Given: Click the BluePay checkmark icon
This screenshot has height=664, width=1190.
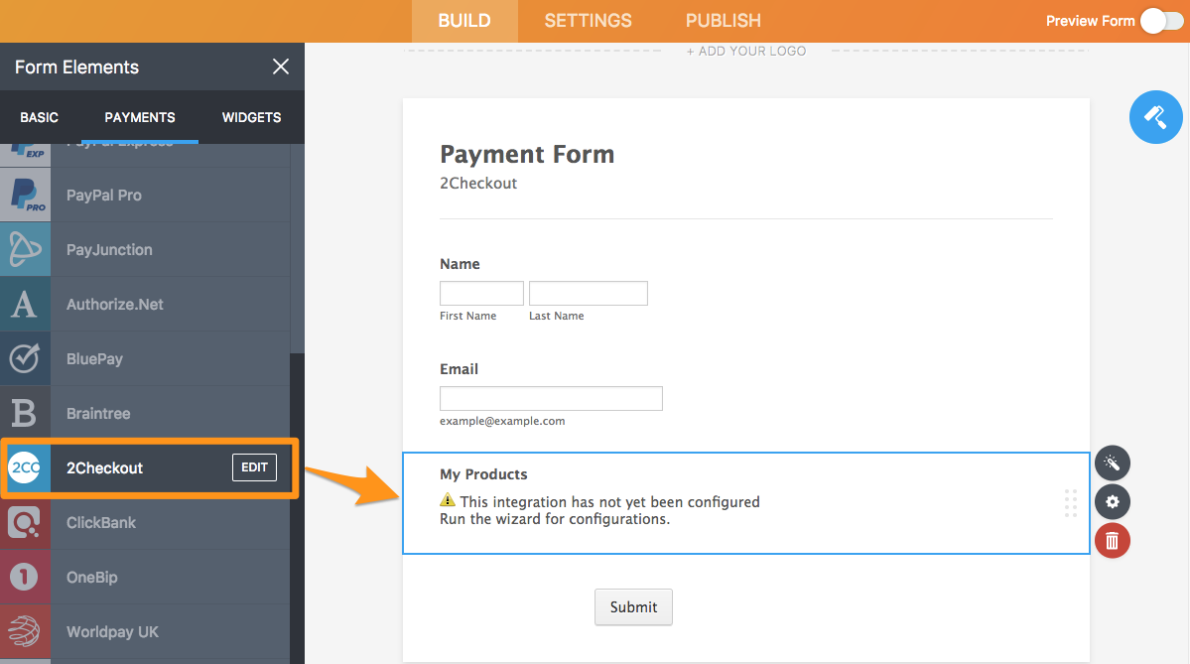Looking at the screenshot, I should coord(25,359).
